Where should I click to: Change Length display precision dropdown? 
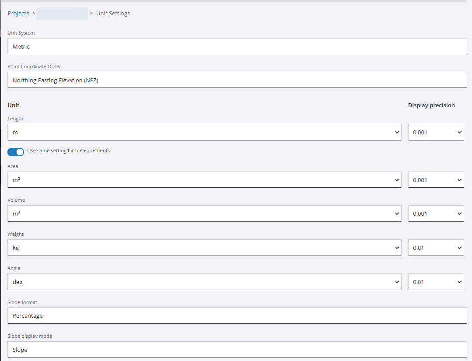[436, 132]
